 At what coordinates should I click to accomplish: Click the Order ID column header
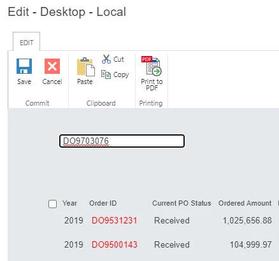[x=103, y=203]
